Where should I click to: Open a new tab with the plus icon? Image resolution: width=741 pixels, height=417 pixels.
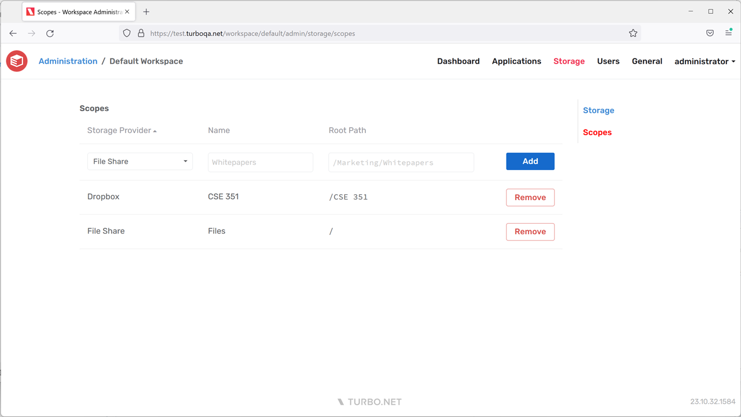146,12
